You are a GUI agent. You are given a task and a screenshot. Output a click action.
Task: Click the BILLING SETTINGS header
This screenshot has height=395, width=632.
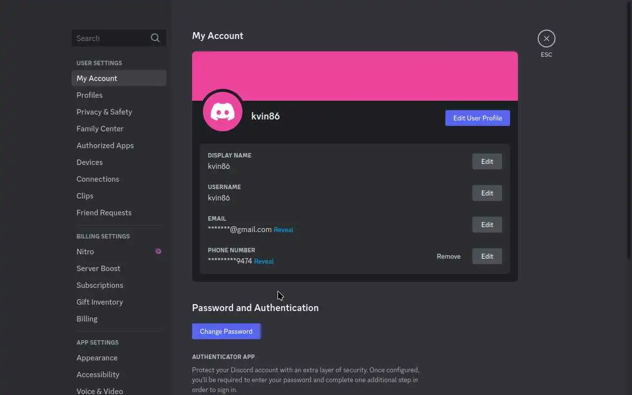coord(103,236)
